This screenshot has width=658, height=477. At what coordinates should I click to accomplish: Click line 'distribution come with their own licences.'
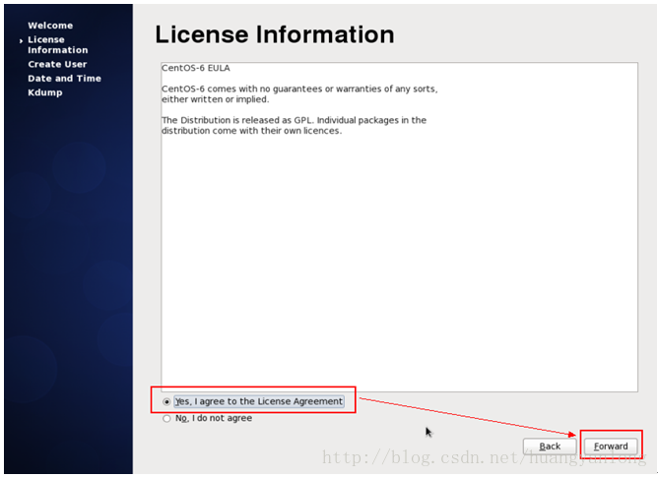click(252, 131)
